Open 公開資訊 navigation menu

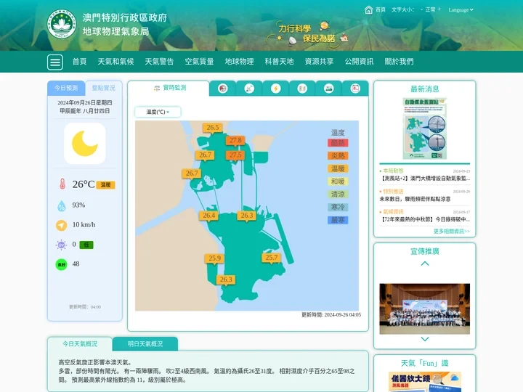(x=360, y=62)
